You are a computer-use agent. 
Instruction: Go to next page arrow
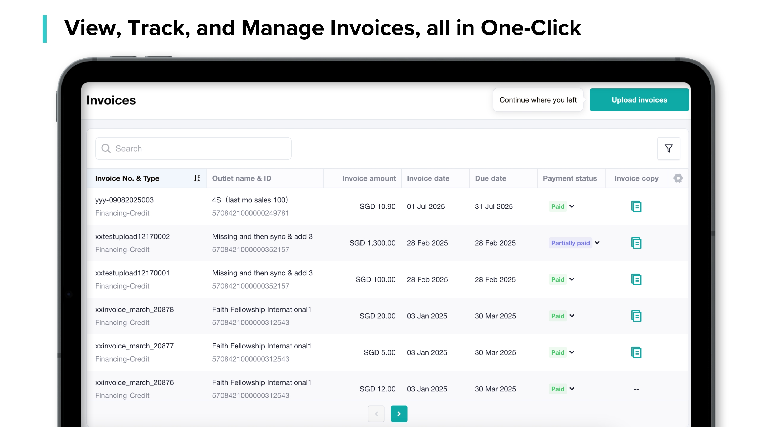point(399,414)
